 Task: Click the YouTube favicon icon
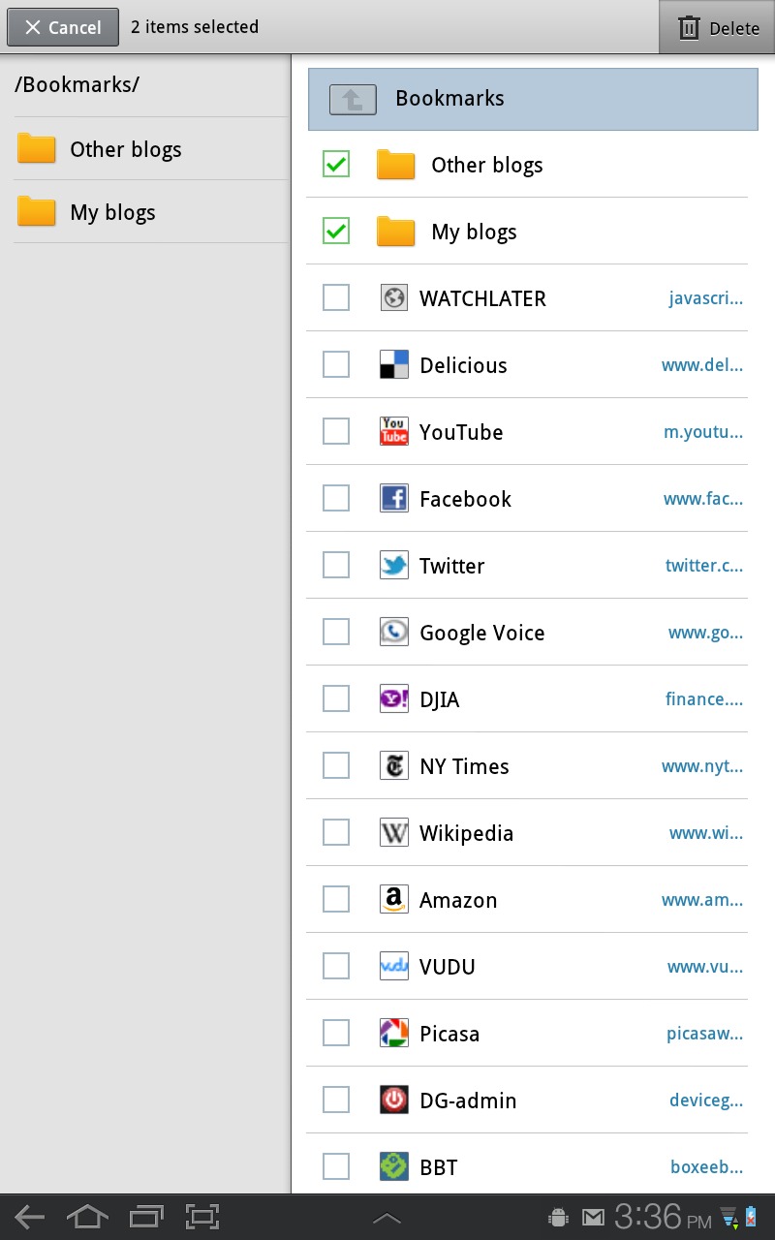tap(394, 432)
